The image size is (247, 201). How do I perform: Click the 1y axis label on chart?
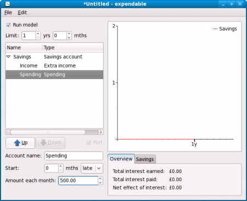(x=194, y=144)
